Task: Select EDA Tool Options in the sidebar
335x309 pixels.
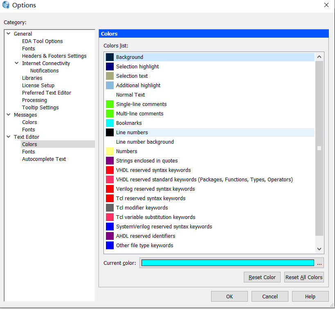Action: [x=42, y=41]
